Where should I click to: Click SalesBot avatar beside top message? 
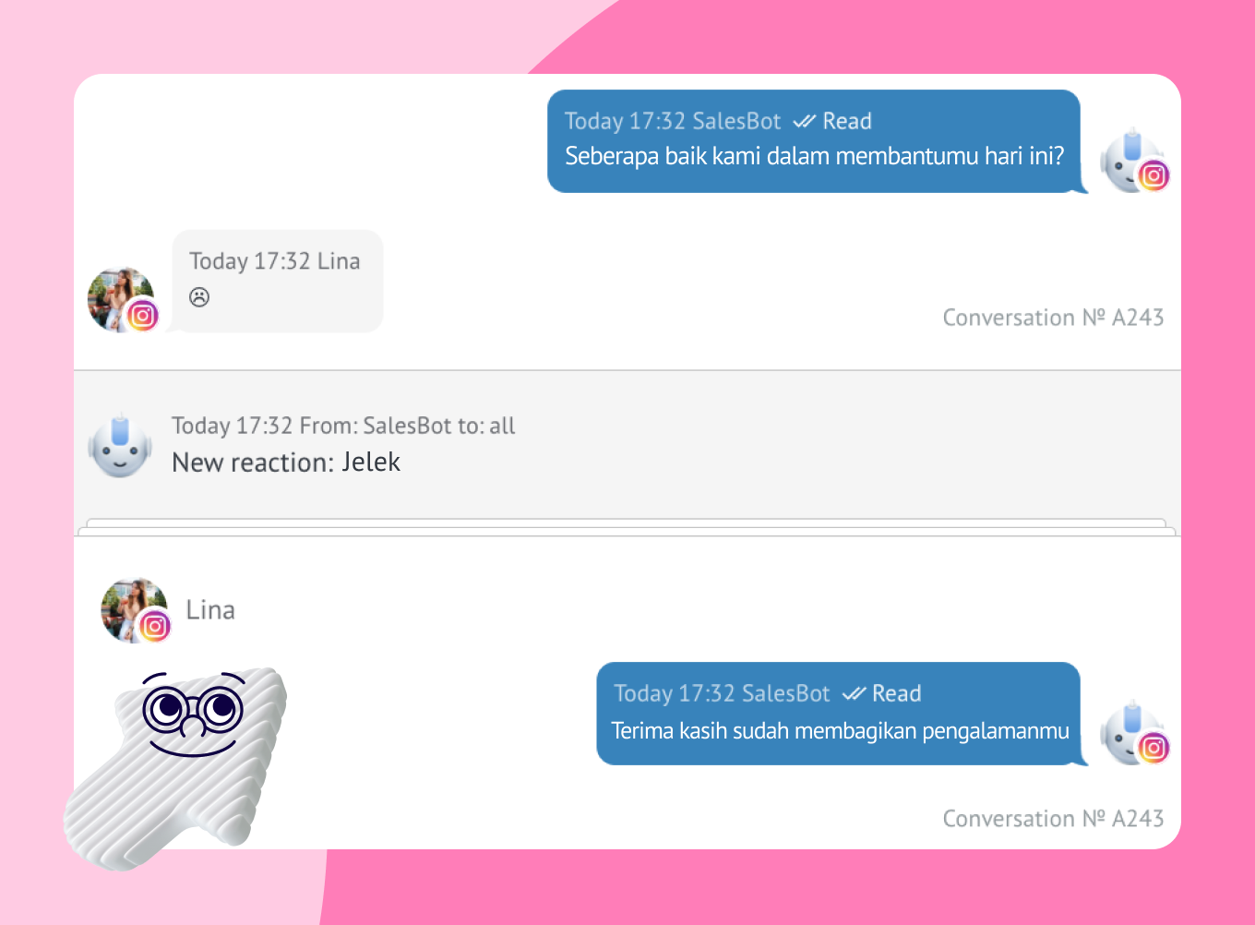click(1132, 162)
